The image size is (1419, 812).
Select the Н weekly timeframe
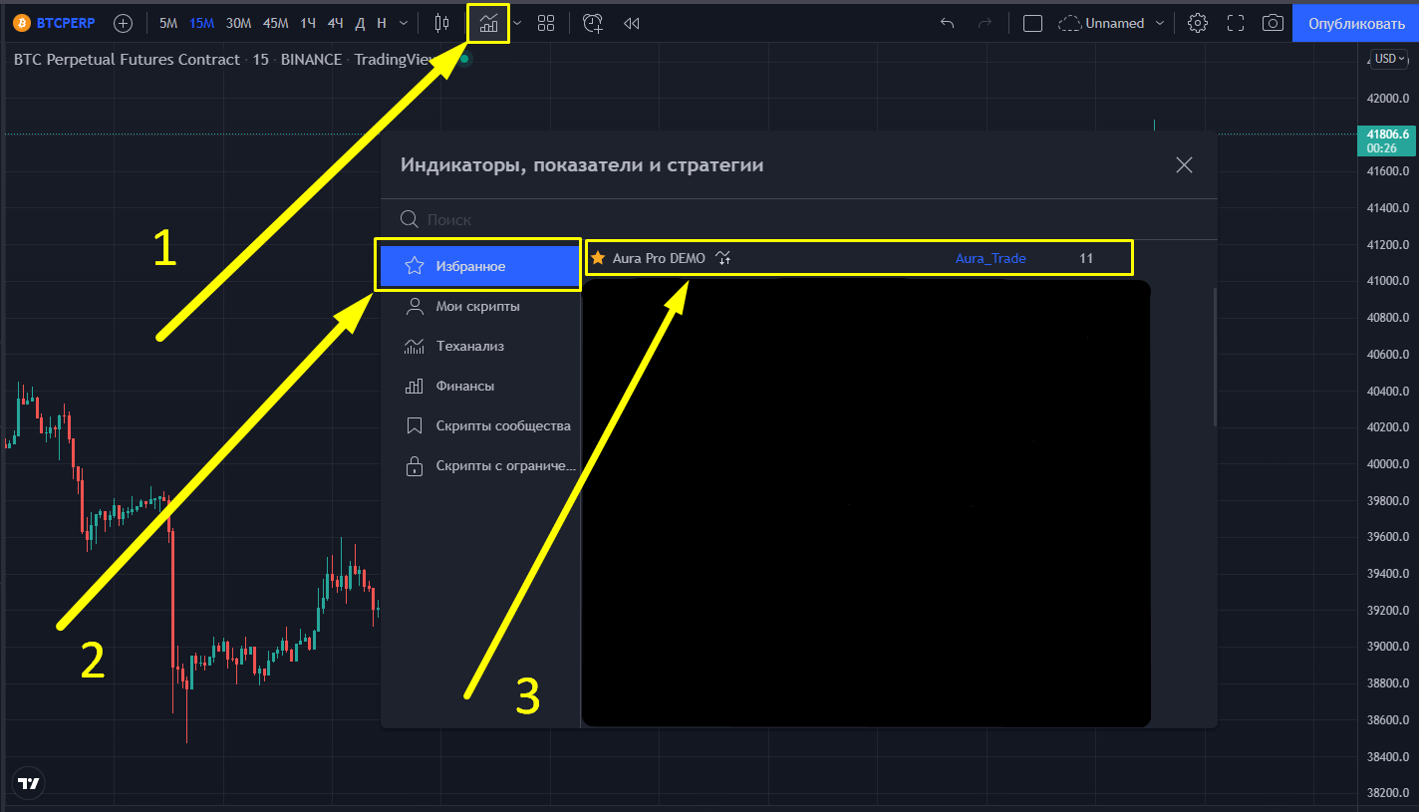tap(382, 23)
